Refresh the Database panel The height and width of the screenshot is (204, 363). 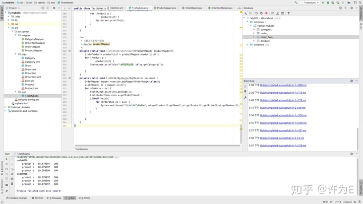tap(256, 13)
